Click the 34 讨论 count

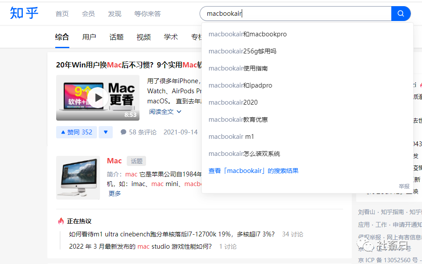[293, 234]
